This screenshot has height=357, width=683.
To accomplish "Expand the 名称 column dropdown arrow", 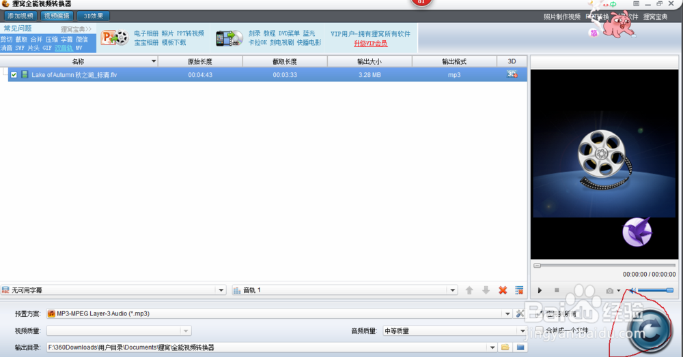I will (153, 61).
